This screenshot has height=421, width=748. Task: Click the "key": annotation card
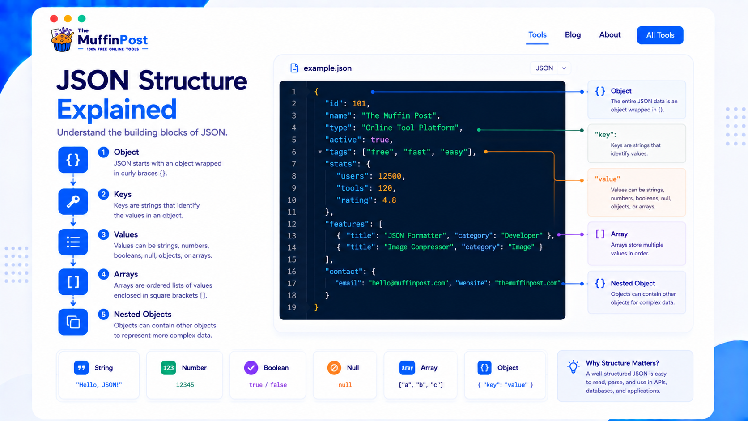(x=637, y=143)
